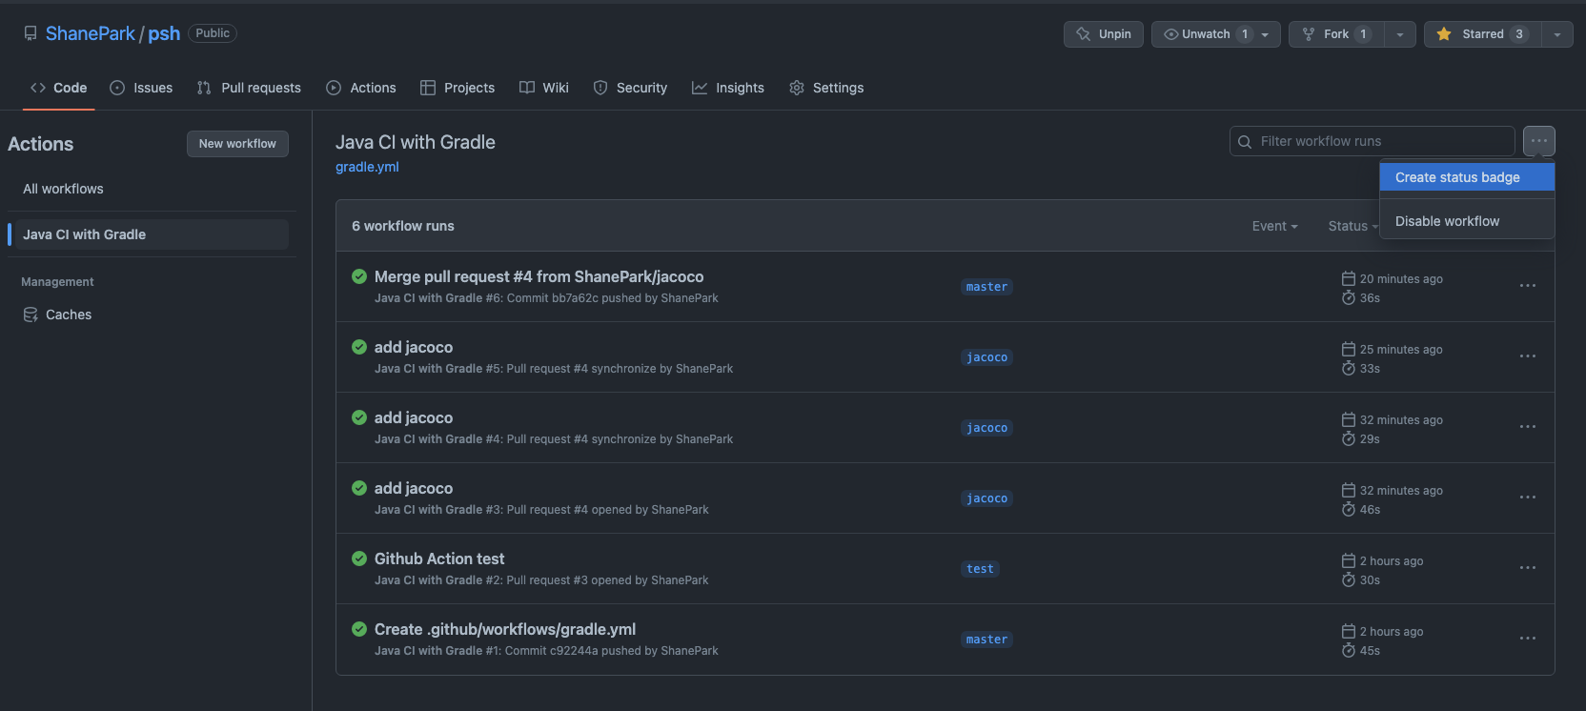Switch to the Issues tab

pyautogui.click(x=141, y=88)
